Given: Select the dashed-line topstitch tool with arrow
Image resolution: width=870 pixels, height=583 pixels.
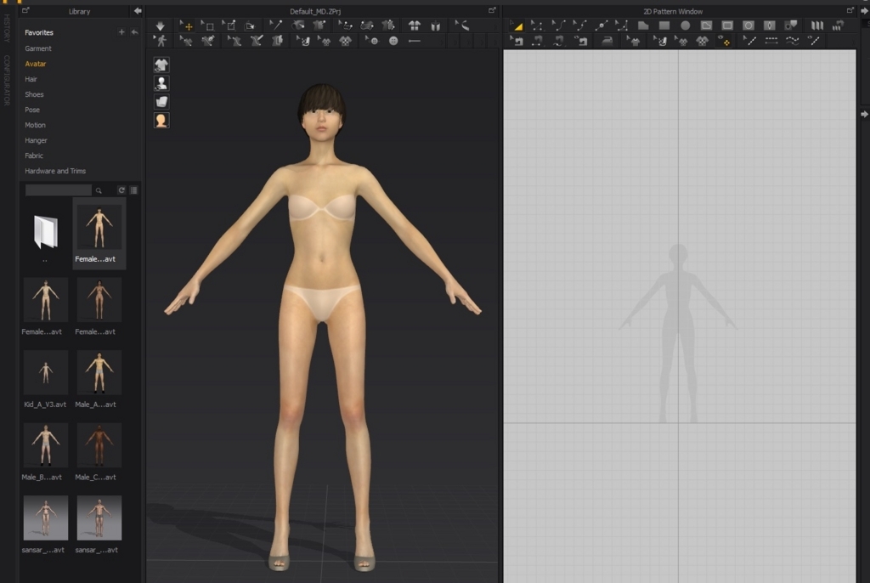Looking at the screenshot, I should [x=749, y=41].
